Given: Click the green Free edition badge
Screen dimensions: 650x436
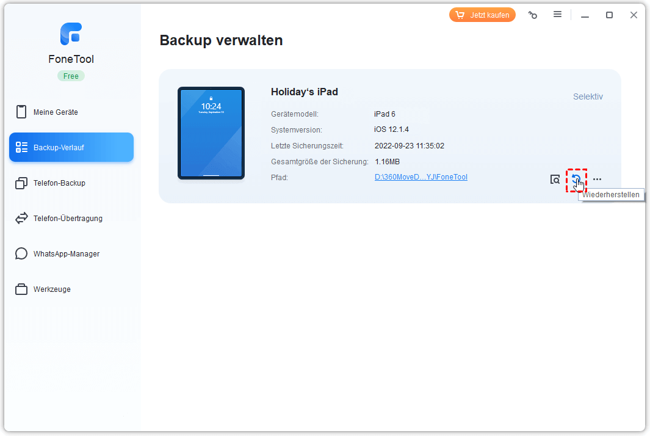Looking at the screenshot, I should pos(71,76).
